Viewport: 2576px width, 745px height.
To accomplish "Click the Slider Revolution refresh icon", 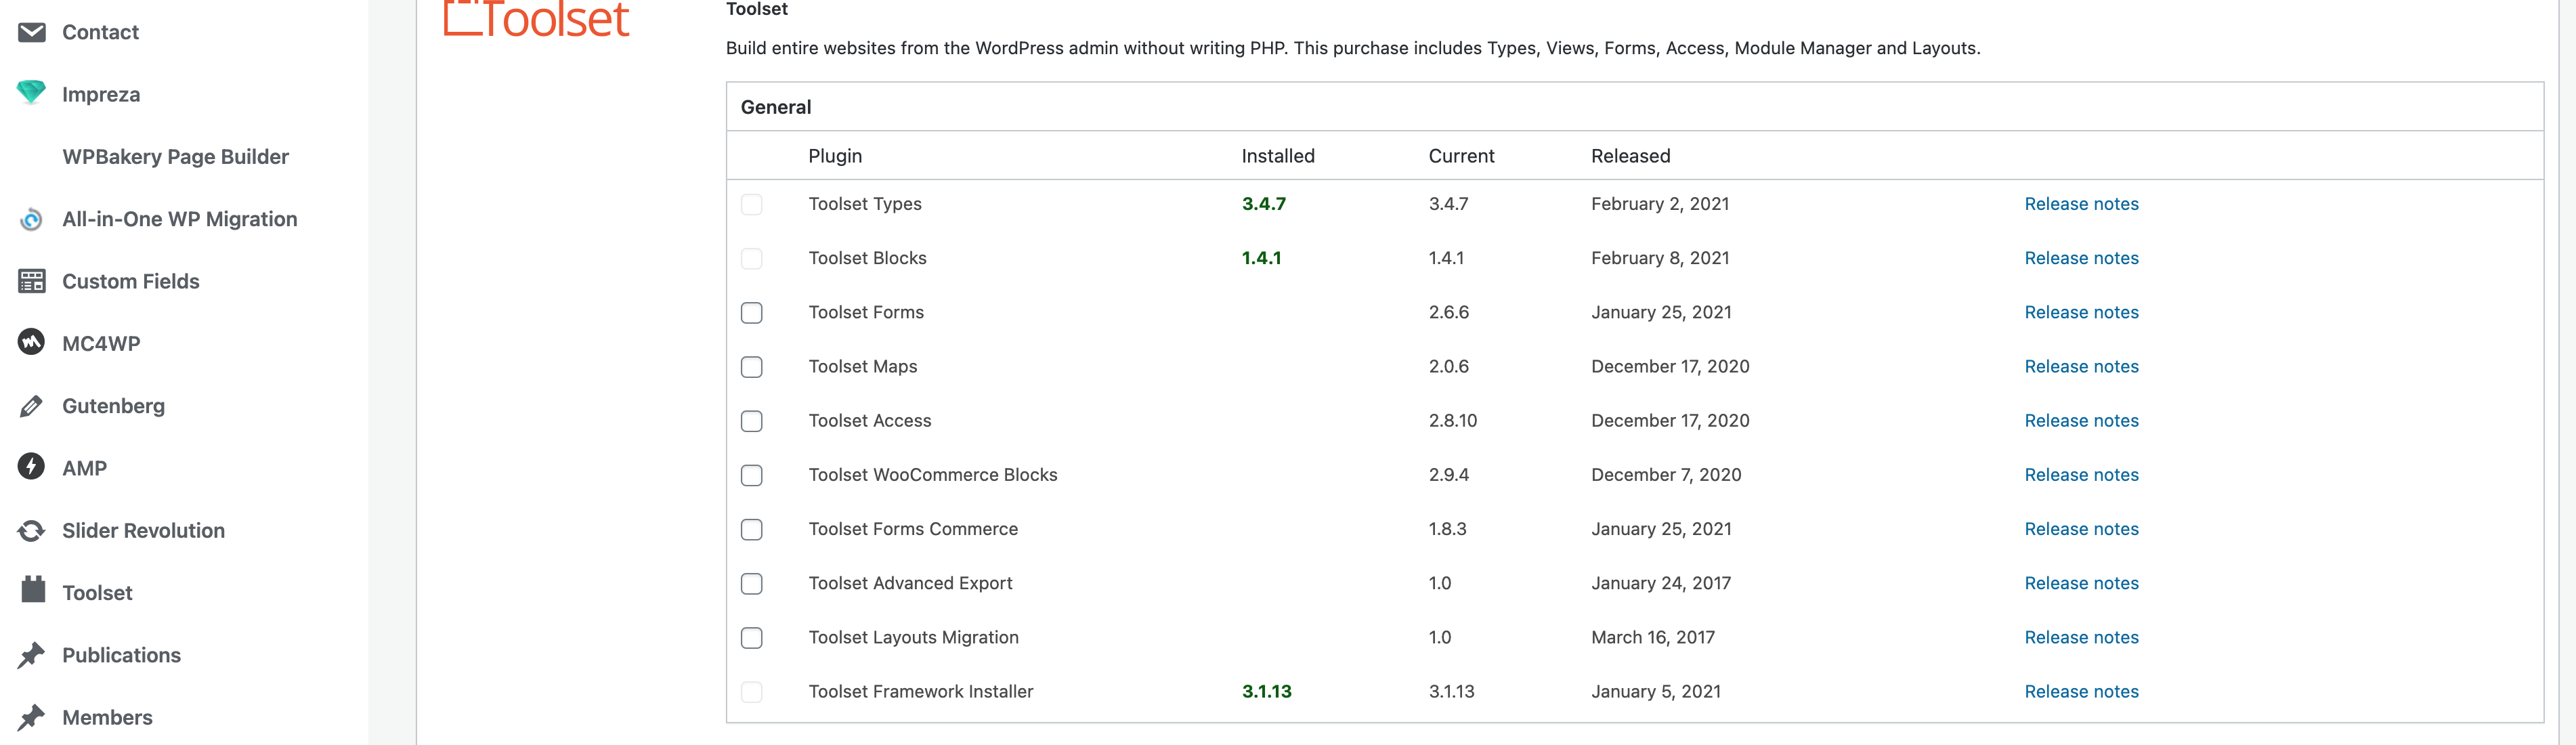I will coord(32,530).
